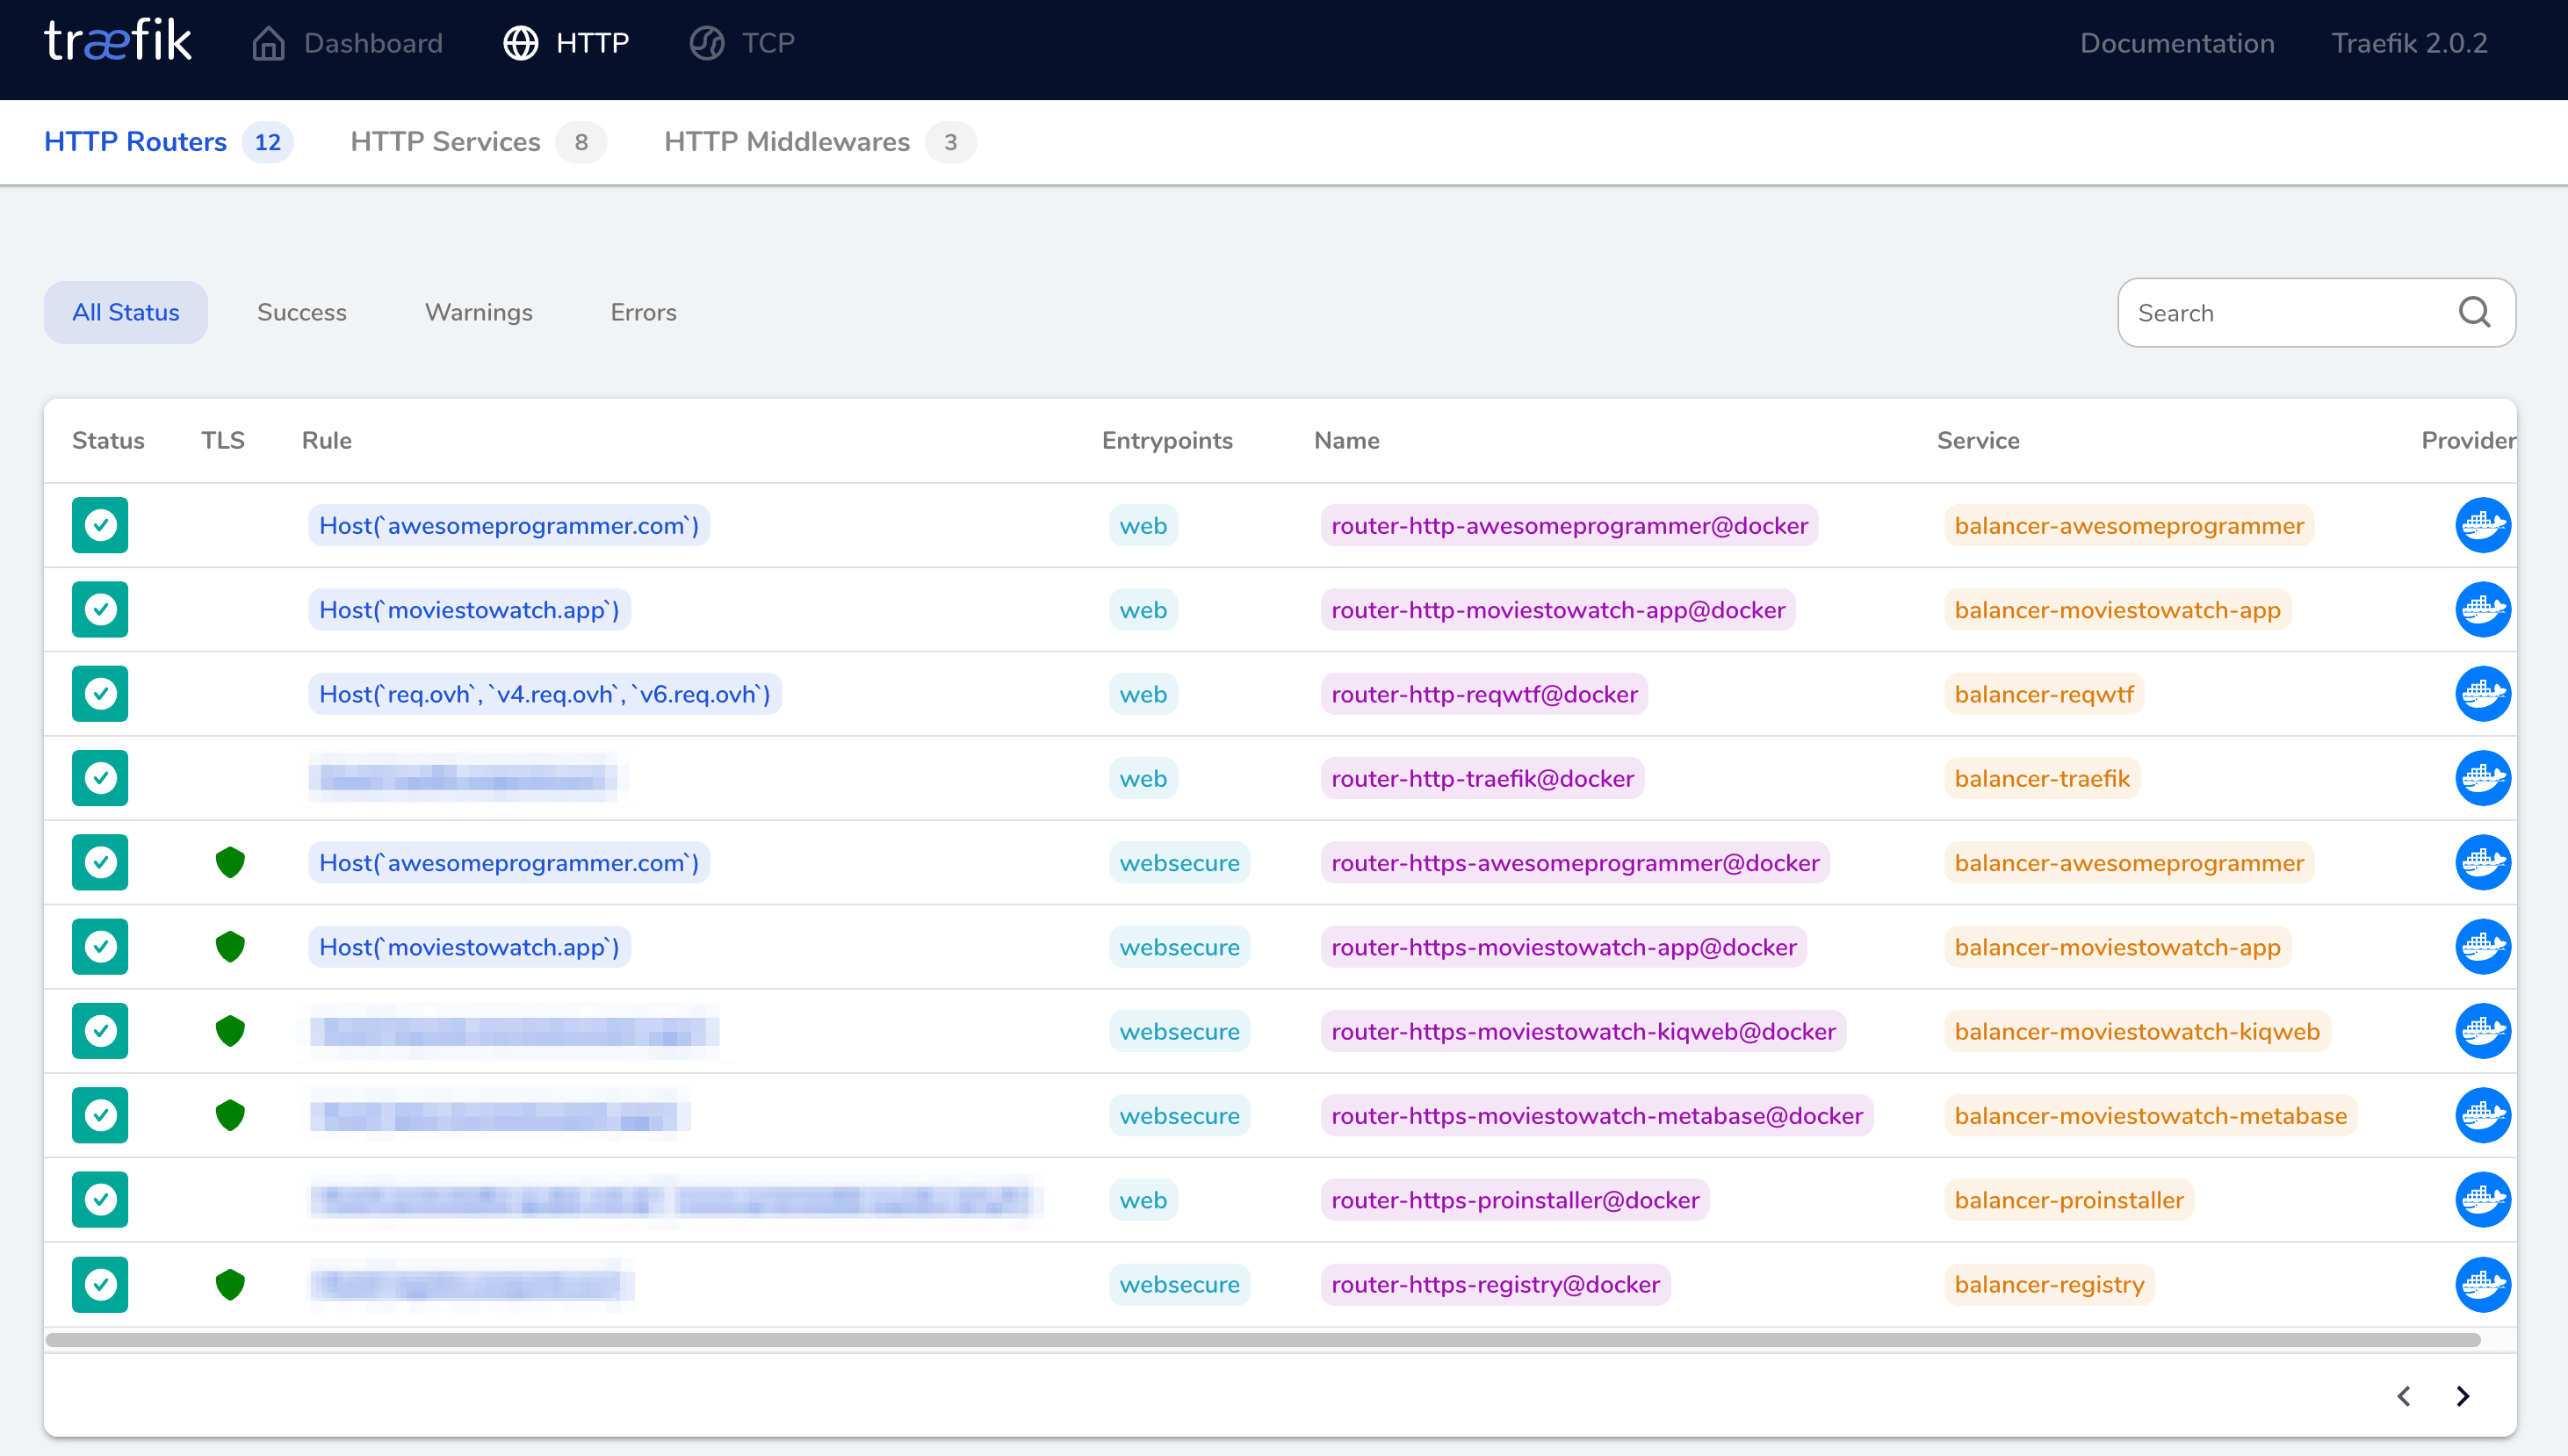
Task: Select the Warnings status filter
Action: [x=478, y=313]
